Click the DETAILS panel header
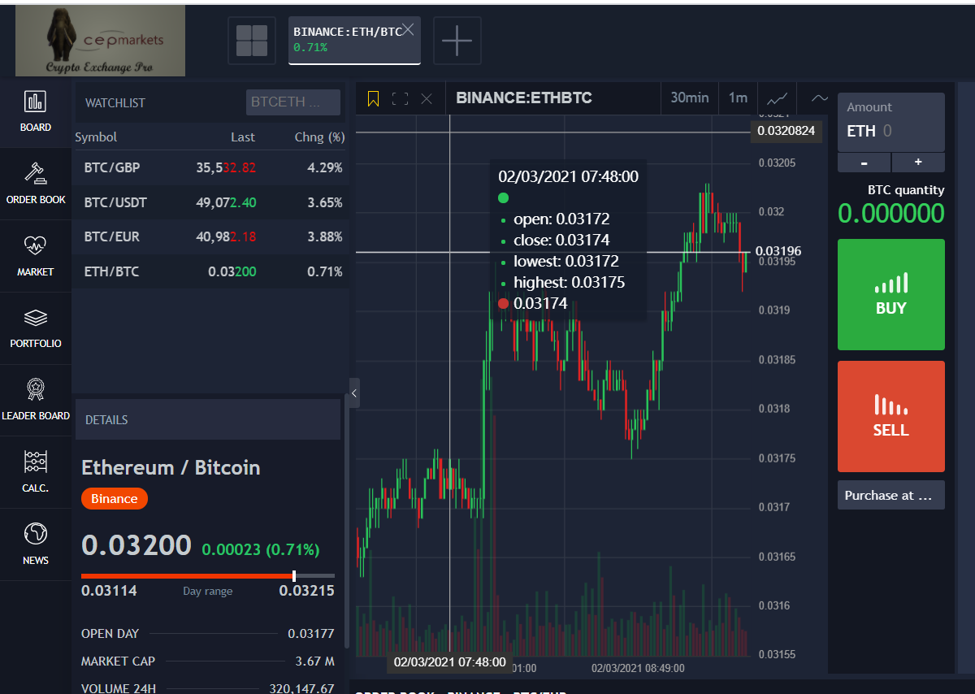 (207, 419)
